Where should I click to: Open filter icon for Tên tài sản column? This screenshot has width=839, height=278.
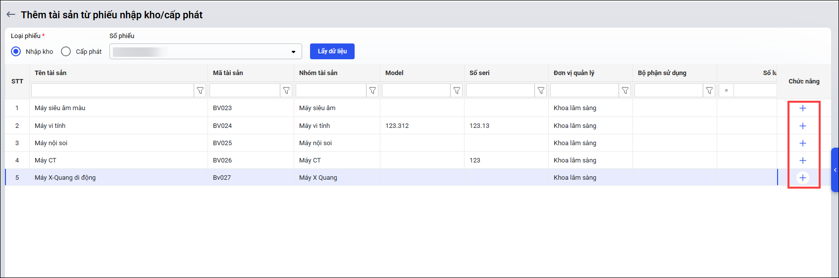pyautogui.click(x=200, y=90)
